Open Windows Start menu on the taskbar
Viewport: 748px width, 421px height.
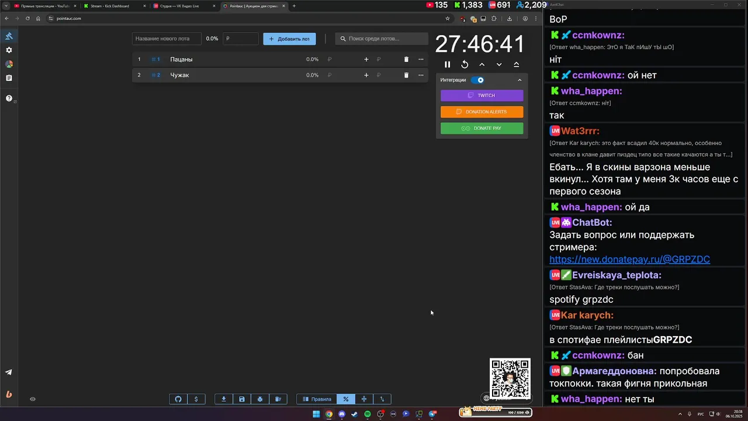tap(316, 414)
